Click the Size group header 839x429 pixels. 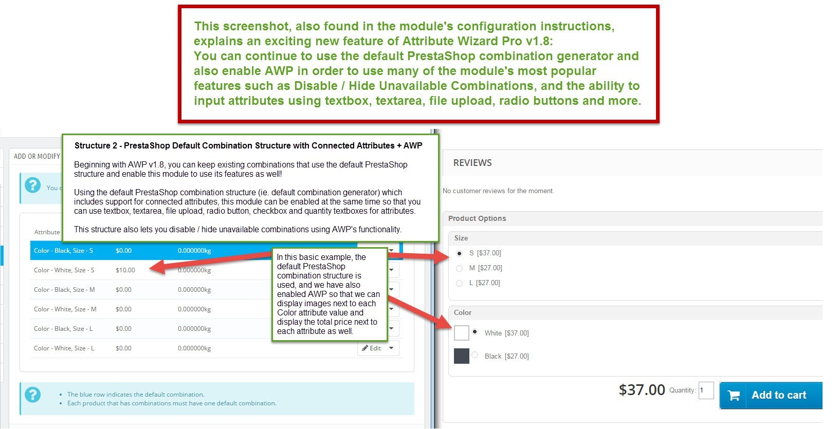[635, 238]
